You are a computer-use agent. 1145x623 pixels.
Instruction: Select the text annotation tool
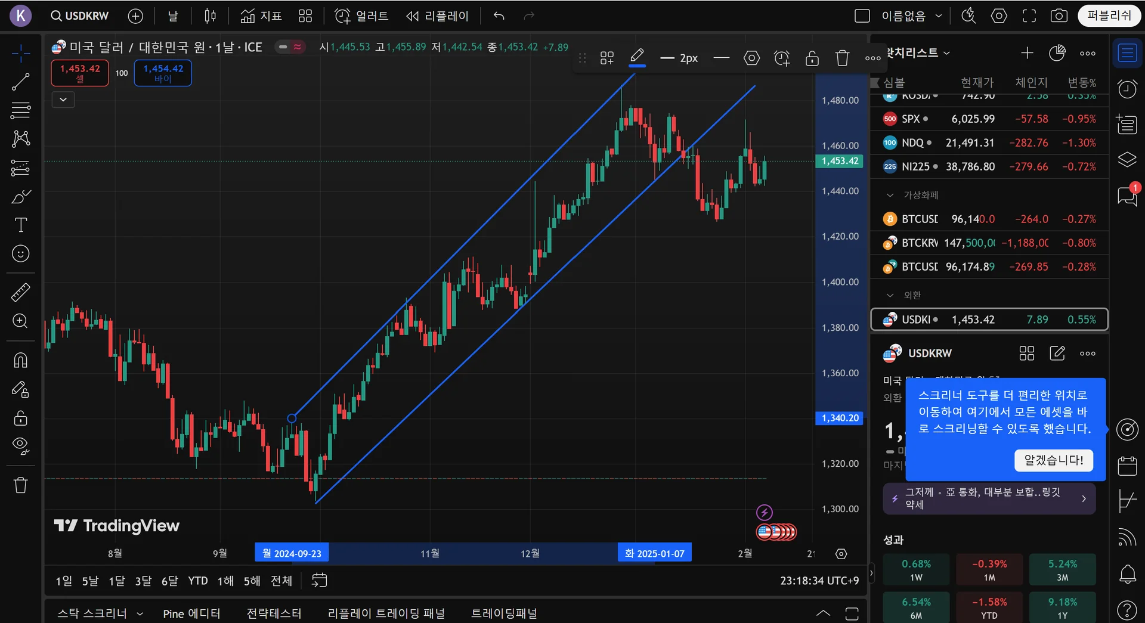tap(21, 225)
